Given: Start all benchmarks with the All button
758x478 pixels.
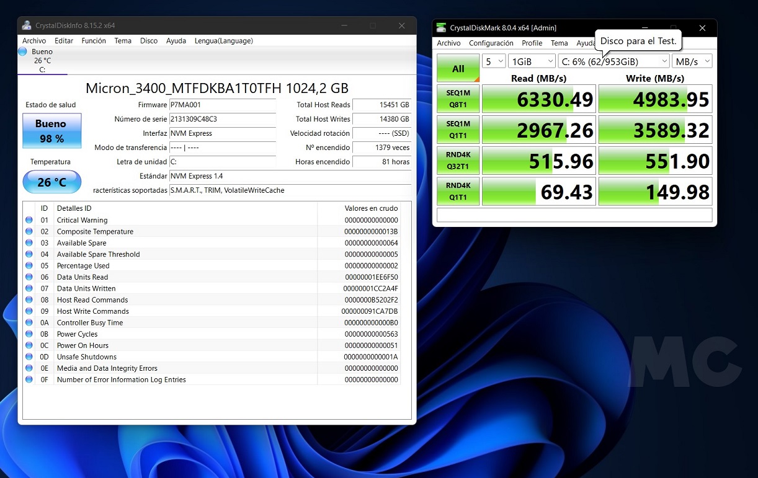Looking at the screenshot, I should [x=458, y=68].
